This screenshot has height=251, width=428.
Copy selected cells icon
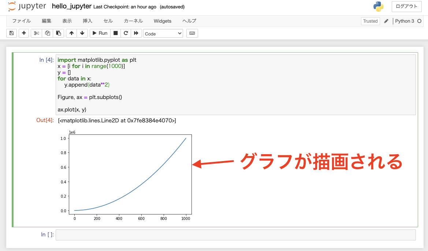coord(48,33)
